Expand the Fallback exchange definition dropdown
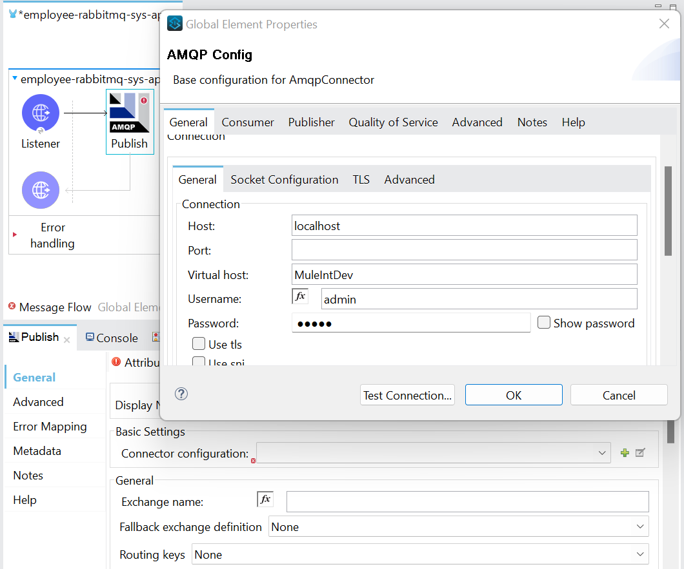 coord(459,526)
